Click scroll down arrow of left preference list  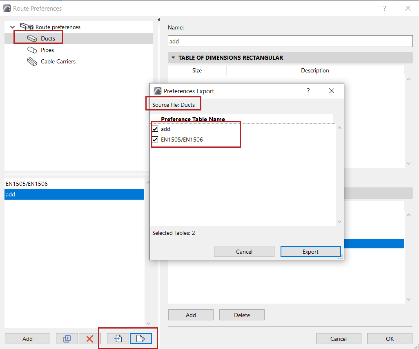click(x=149, y=323)
